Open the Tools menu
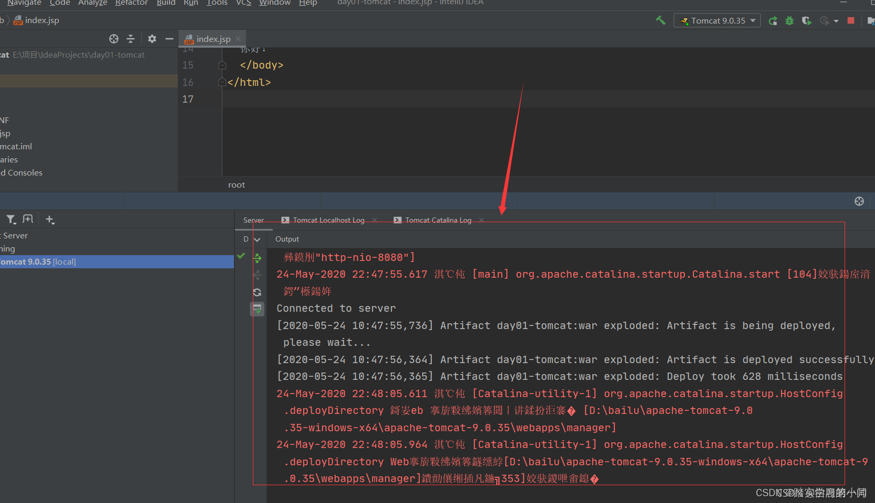Viewport: 875px width, 503px height. [217, 3]
